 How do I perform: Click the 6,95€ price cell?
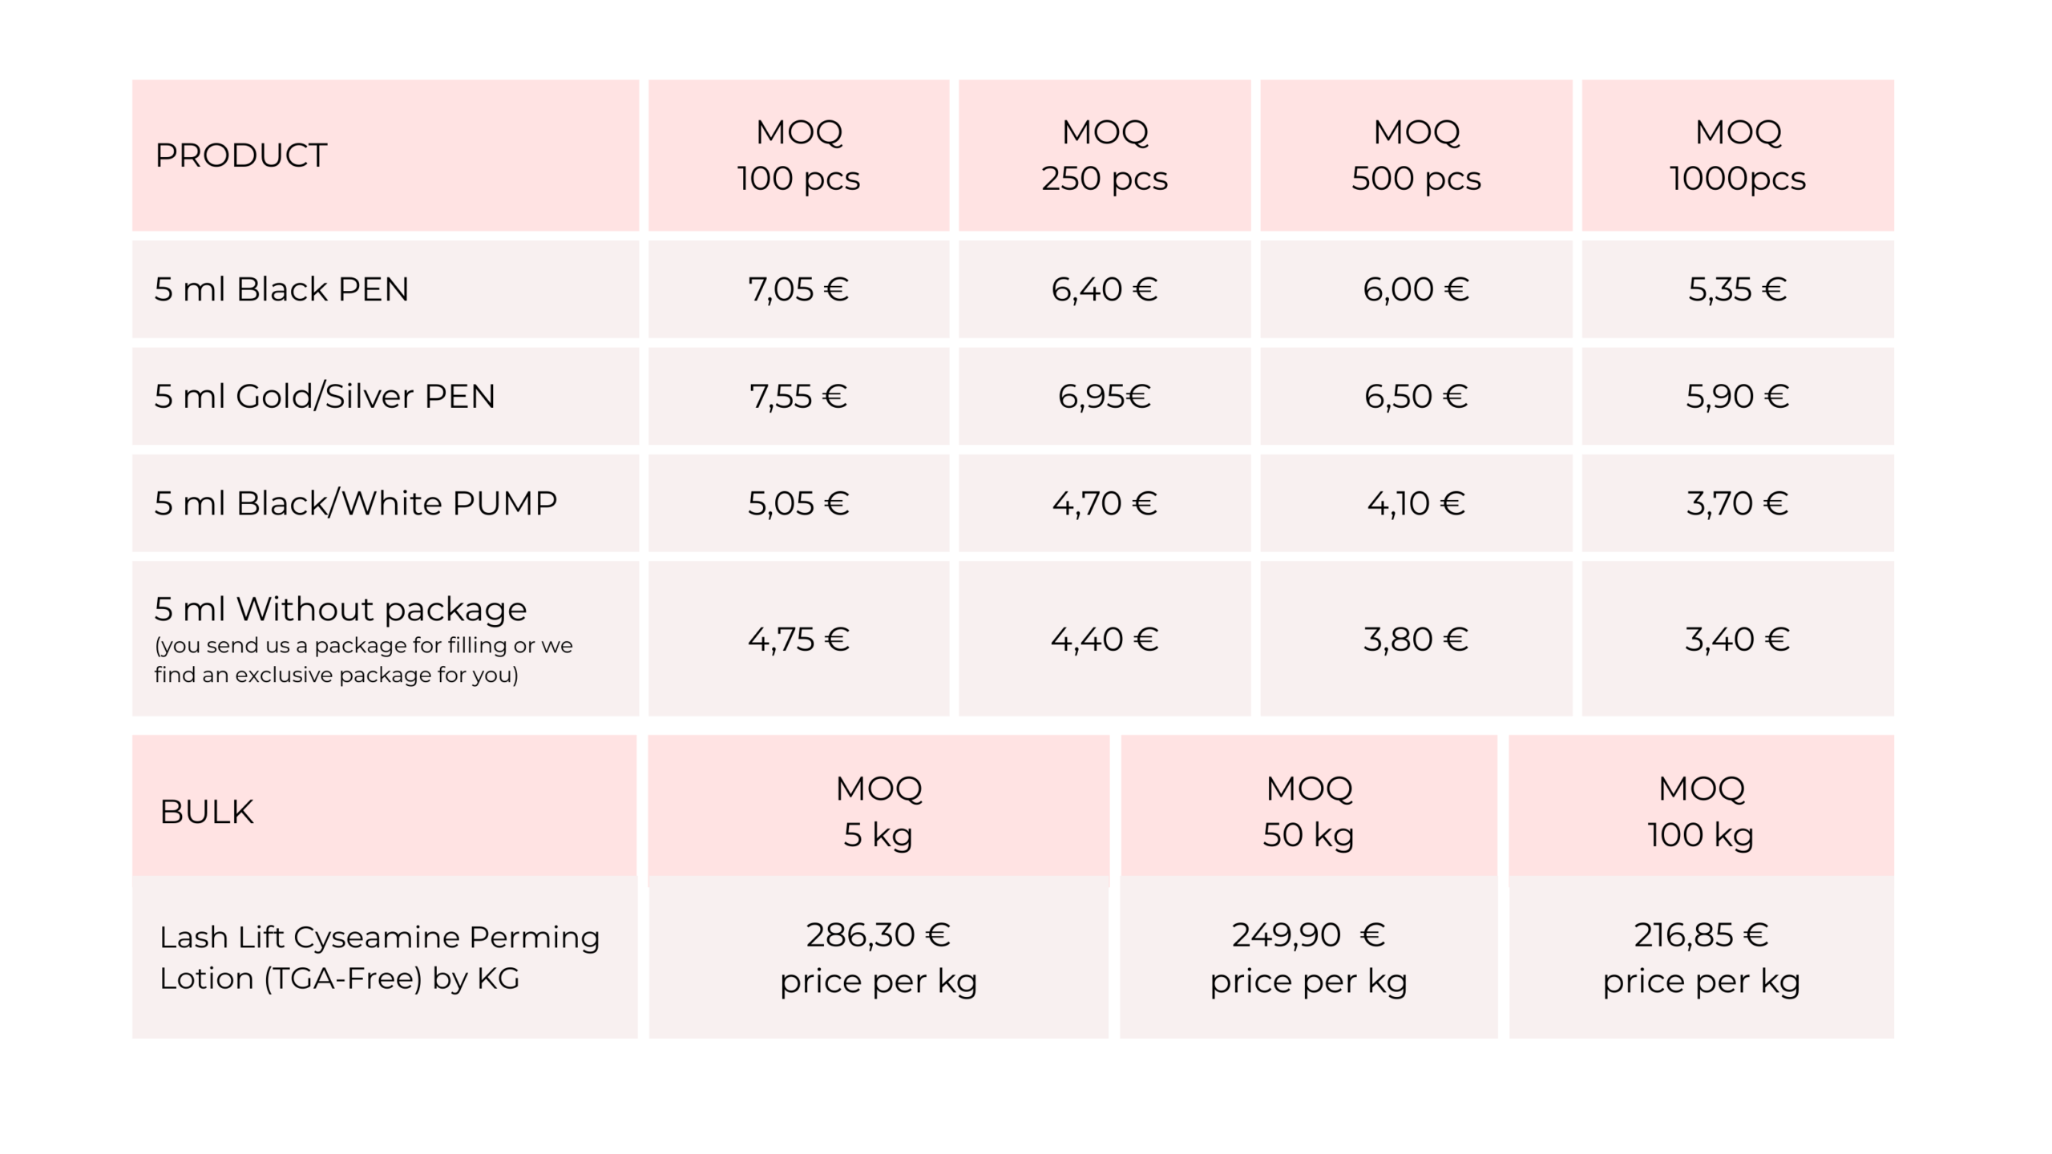pos(1105,397)
